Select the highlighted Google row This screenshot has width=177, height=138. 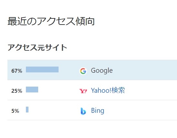[x=92, y=70]
